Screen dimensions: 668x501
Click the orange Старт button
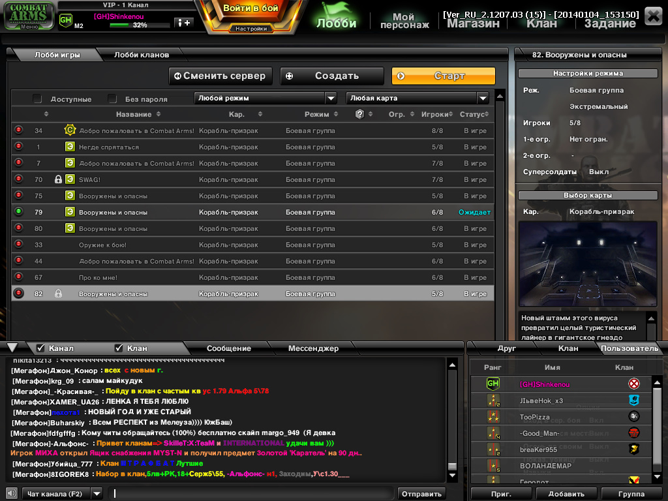[x=444, y=76]
